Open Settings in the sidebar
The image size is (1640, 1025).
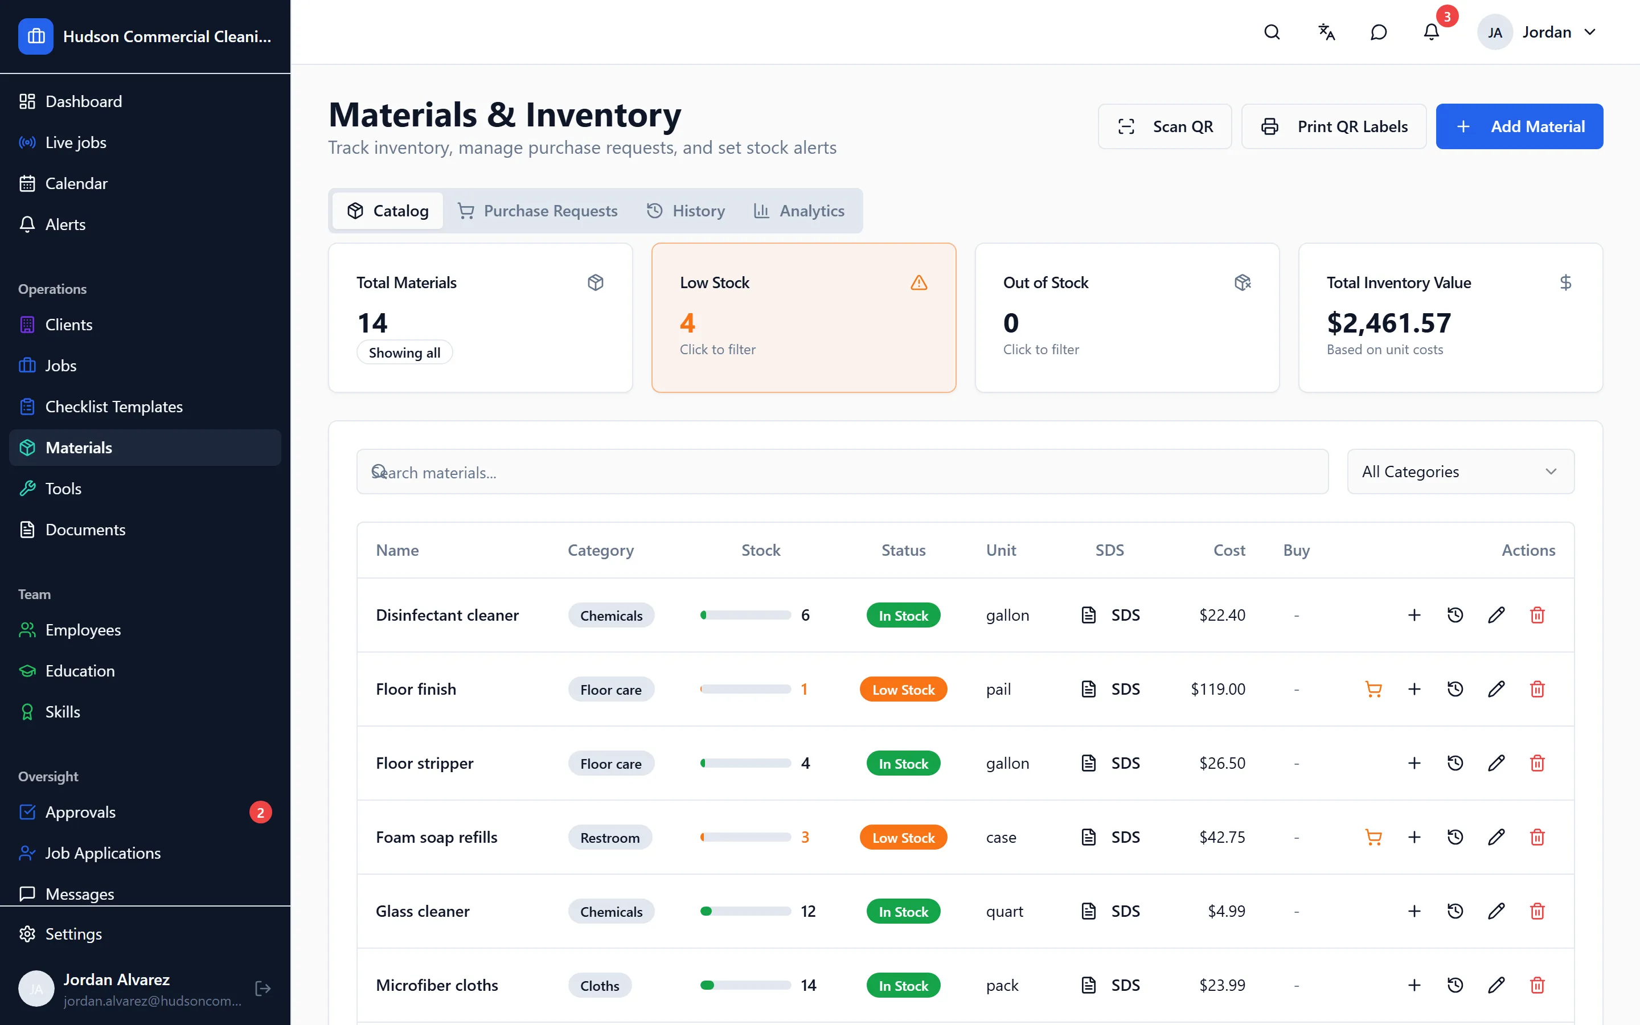(145, 934)
